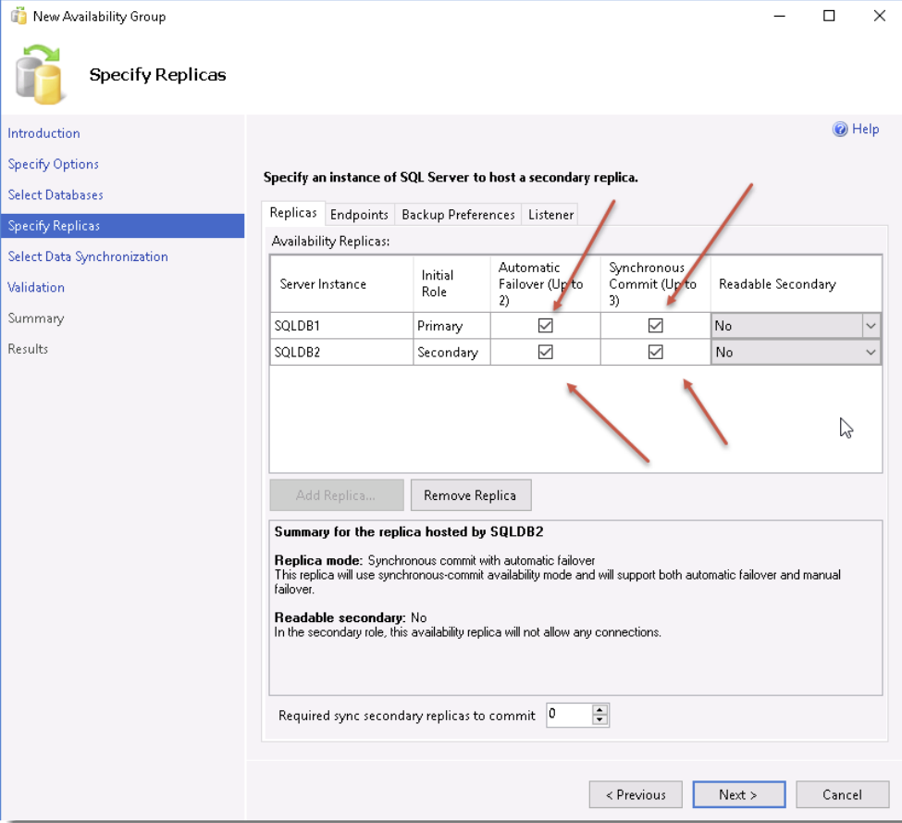Viewport: 902px width, 823px height.
Task: Go to Validation page
Action: pos(36,287)
